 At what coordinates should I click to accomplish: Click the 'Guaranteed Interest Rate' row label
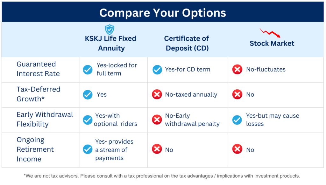pyautogui.click(x=38, y=69)
